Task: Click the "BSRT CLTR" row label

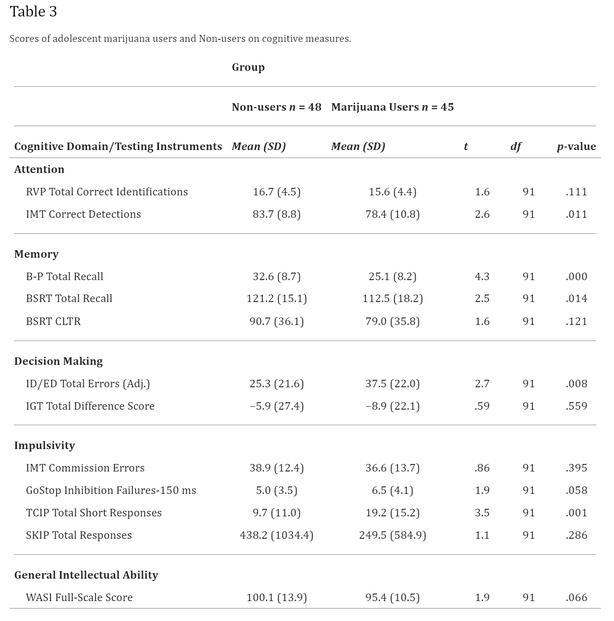Action: coord(53,321)
